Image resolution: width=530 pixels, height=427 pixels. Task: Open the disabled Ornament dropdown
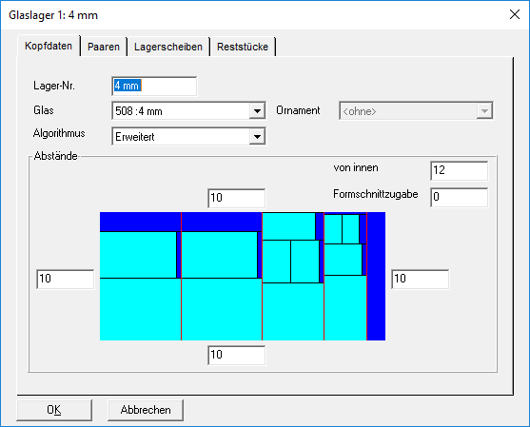point(416,111)
